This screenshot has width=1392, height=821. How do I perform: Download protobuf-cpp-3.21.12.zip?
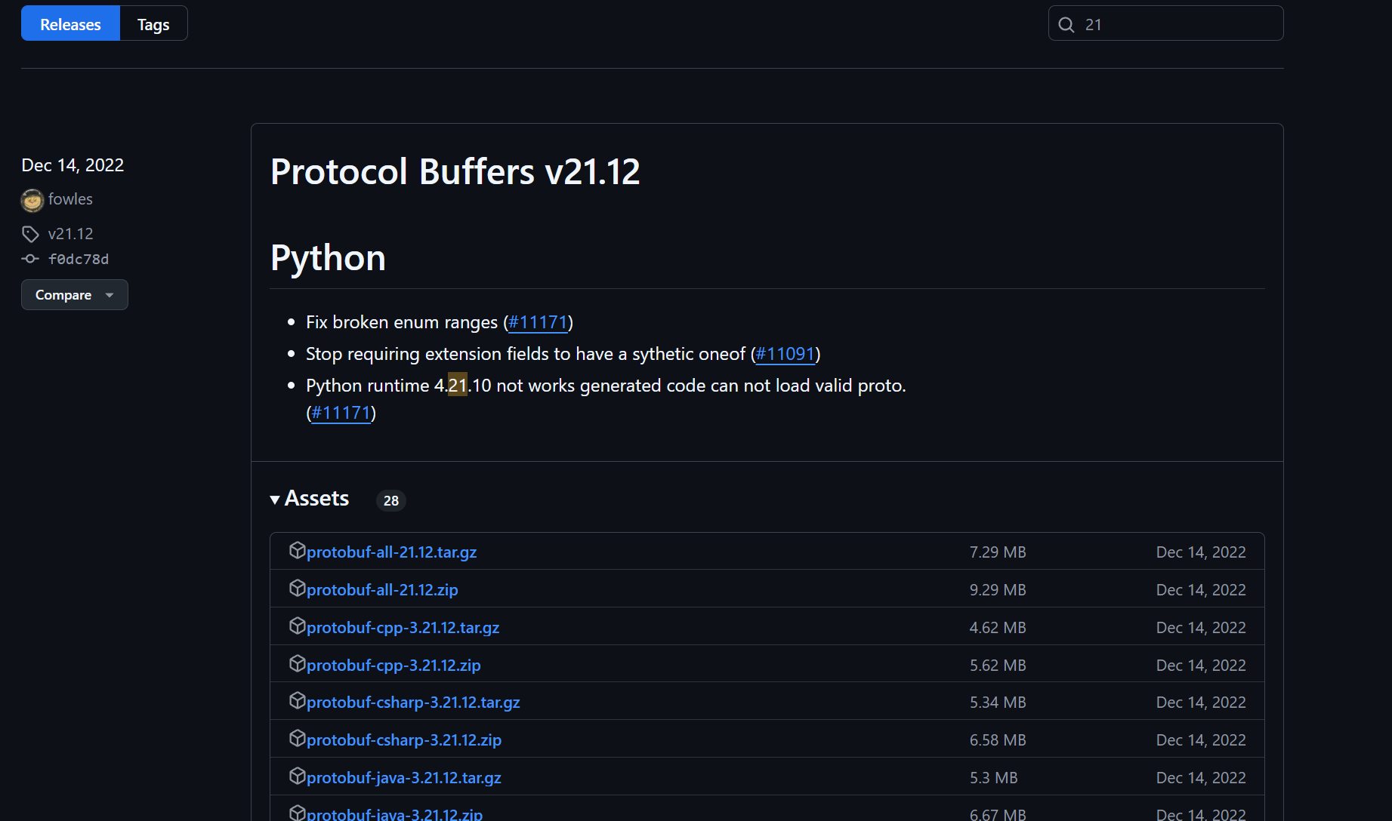394,666
